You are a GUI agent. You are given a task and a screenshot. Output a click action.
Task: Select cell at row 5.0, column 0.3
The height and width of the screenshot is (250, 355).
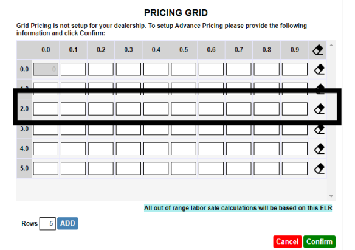click(129, 168)
